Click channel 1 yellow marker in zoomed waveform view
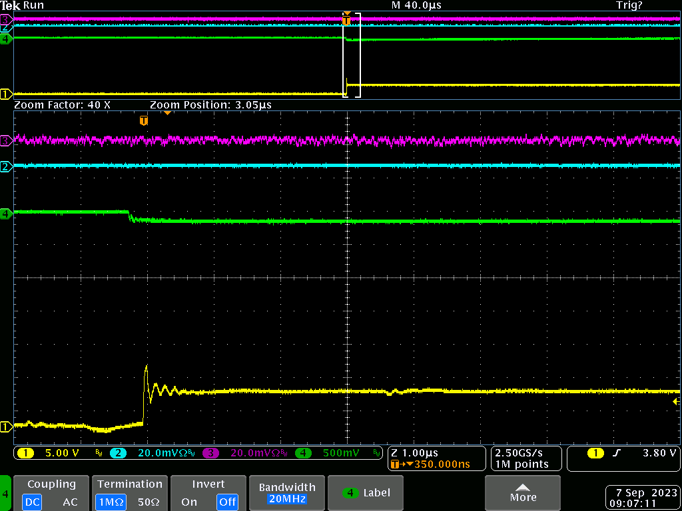The height and width of the screenshot is (511, 682). point(6,426)
